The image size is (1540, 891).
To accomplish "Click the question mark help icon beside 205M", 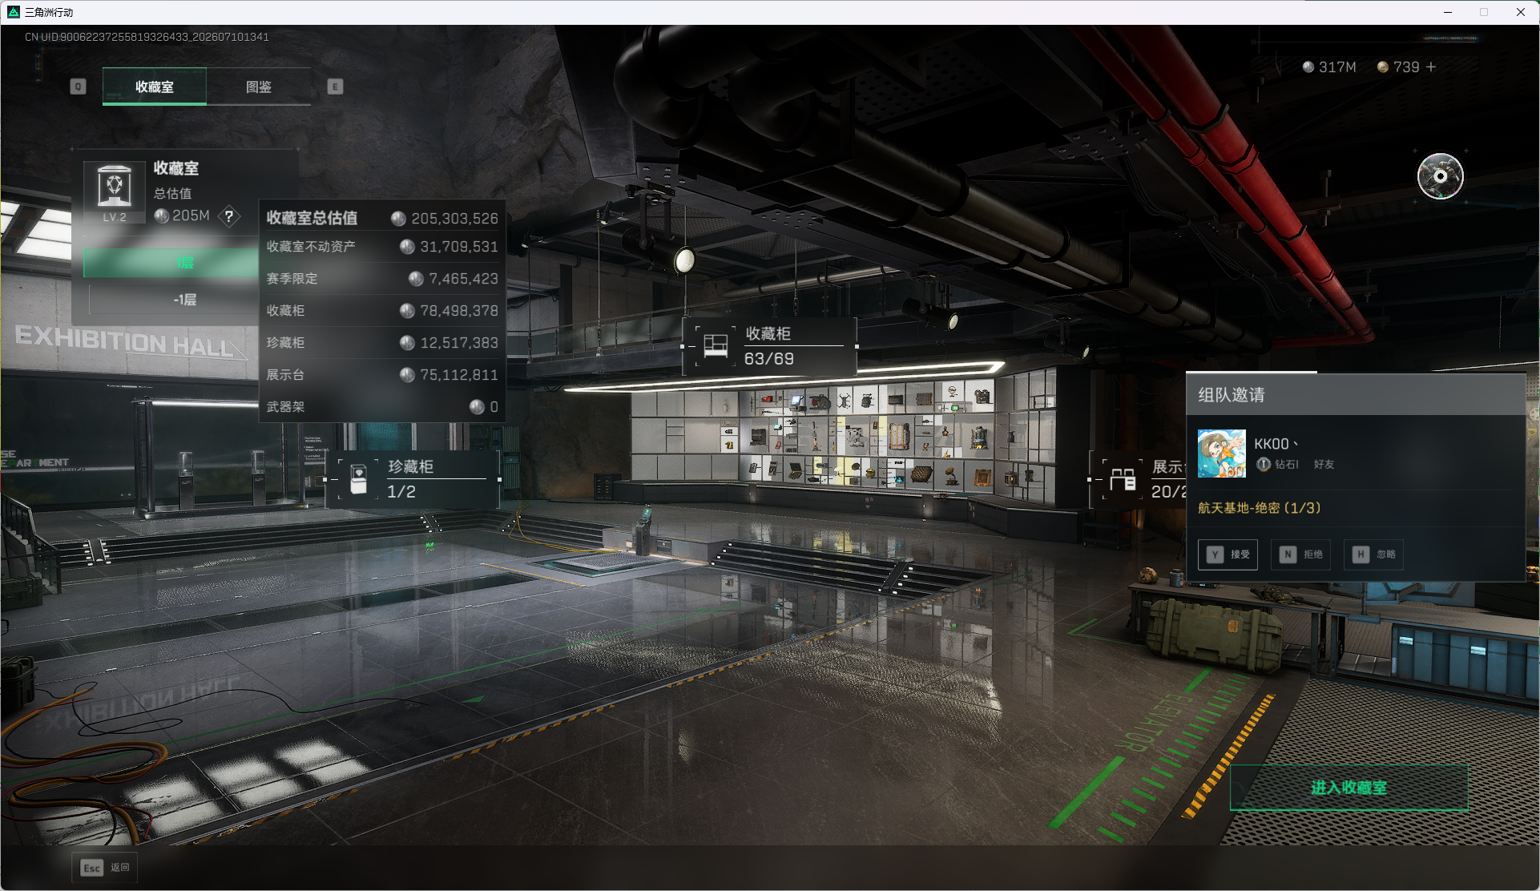I will (x=229, y=216).
